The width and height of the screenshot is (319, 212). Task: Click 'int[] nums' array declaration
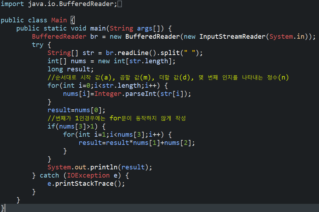click(x=67, y=61)
